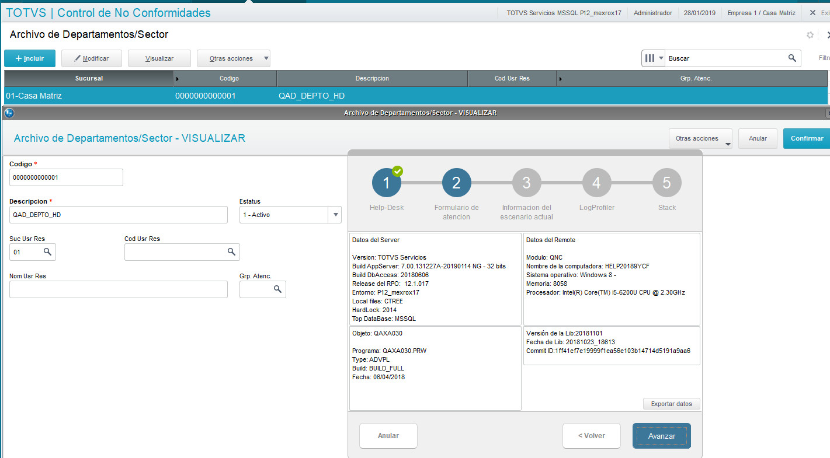Click the magnifier icon in the Buscar box
Image resolution: width=830 pixels, height=458 pixels.
792,58
